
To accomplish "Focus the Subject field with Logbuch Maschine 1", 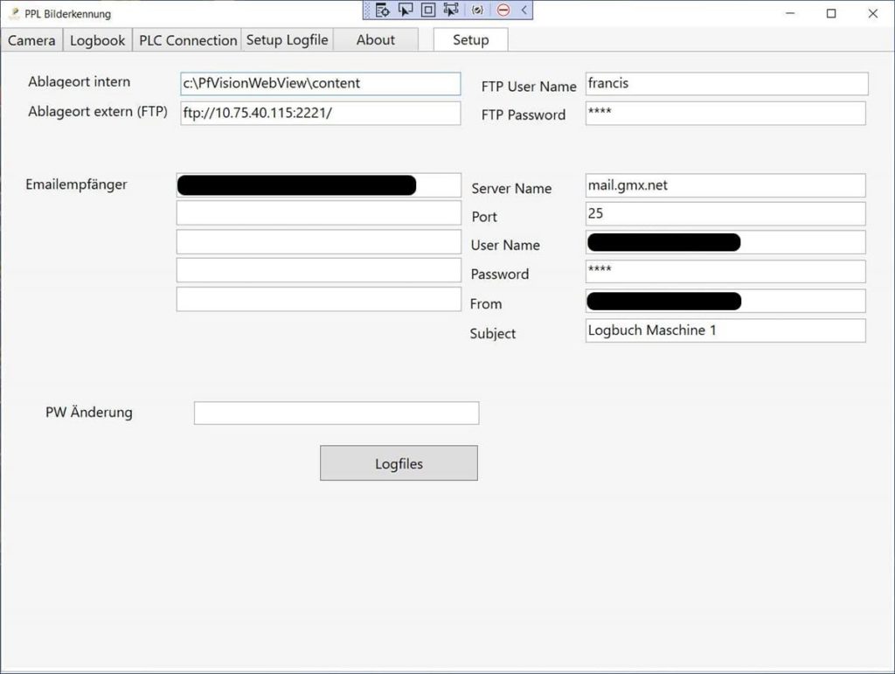I will click(725, 330).
